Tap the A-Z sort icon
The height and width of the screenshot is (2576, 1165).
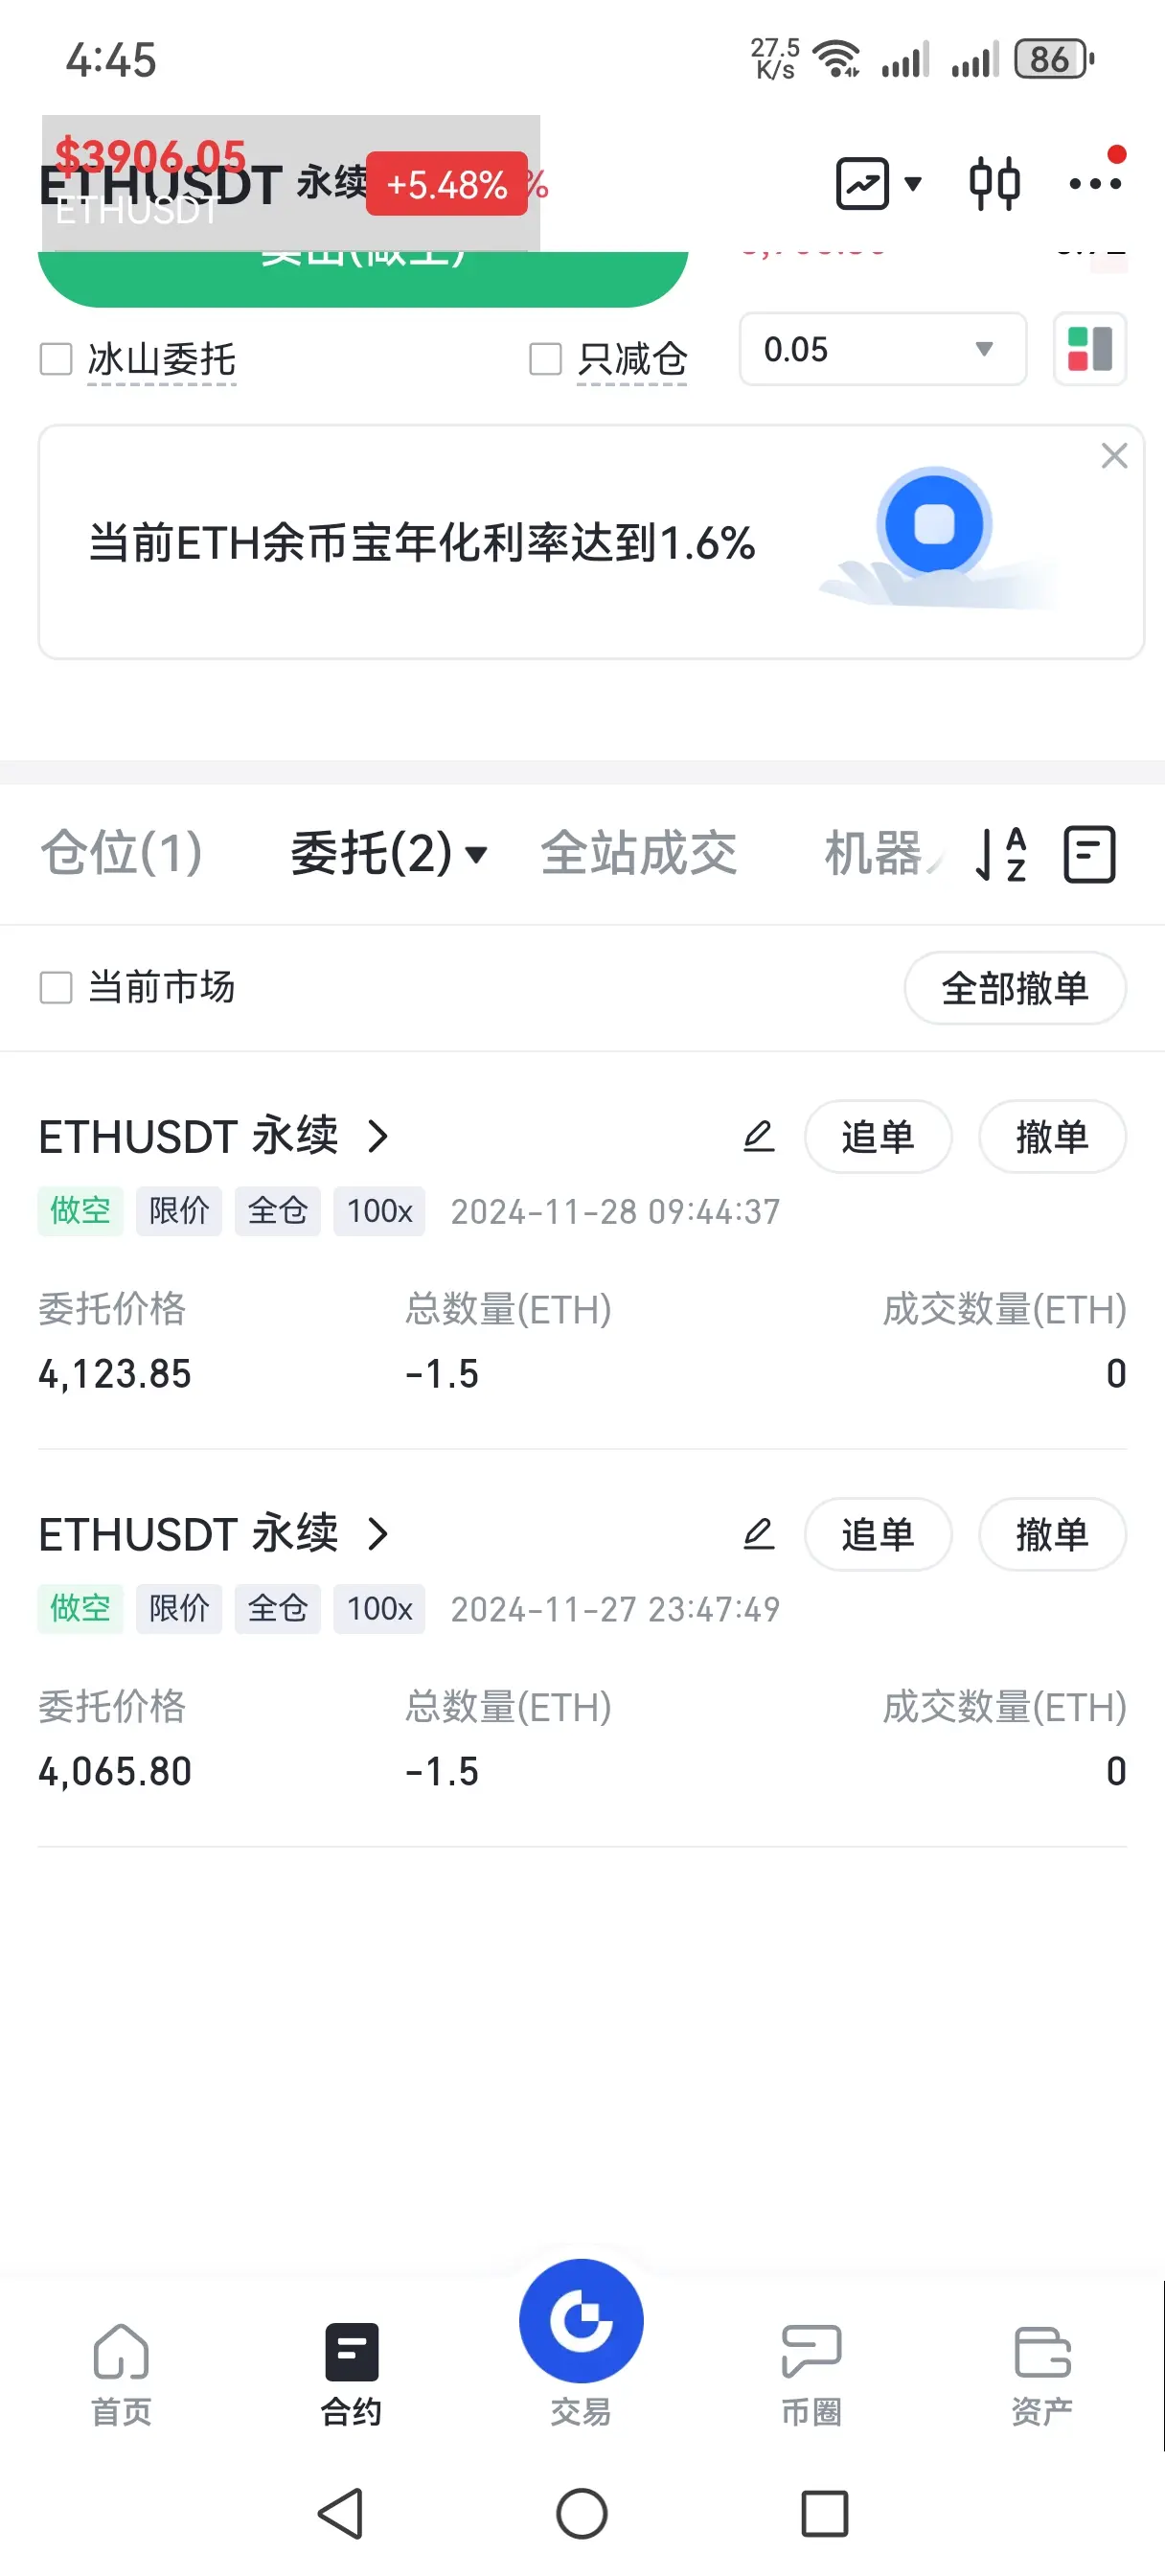pos(1002,855)
